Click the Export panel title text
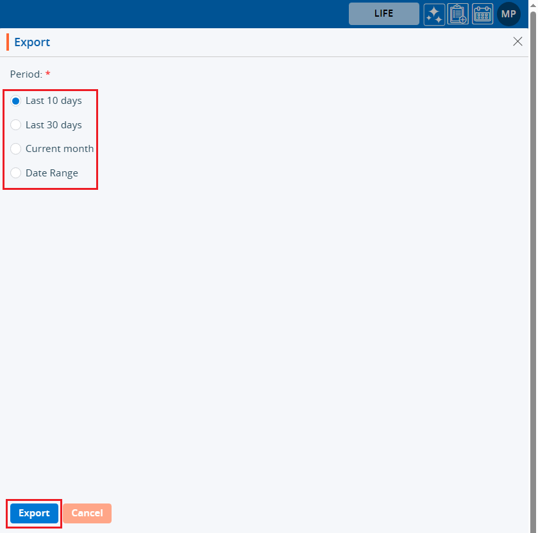Screen dimensions: 538x533 click(32, 42)
